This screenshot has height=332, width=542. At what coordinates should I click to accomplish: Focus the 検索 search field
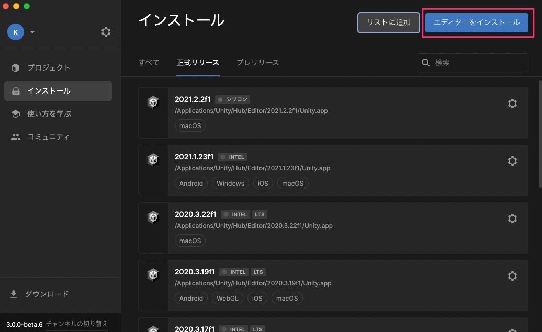[x=472, y=63]
